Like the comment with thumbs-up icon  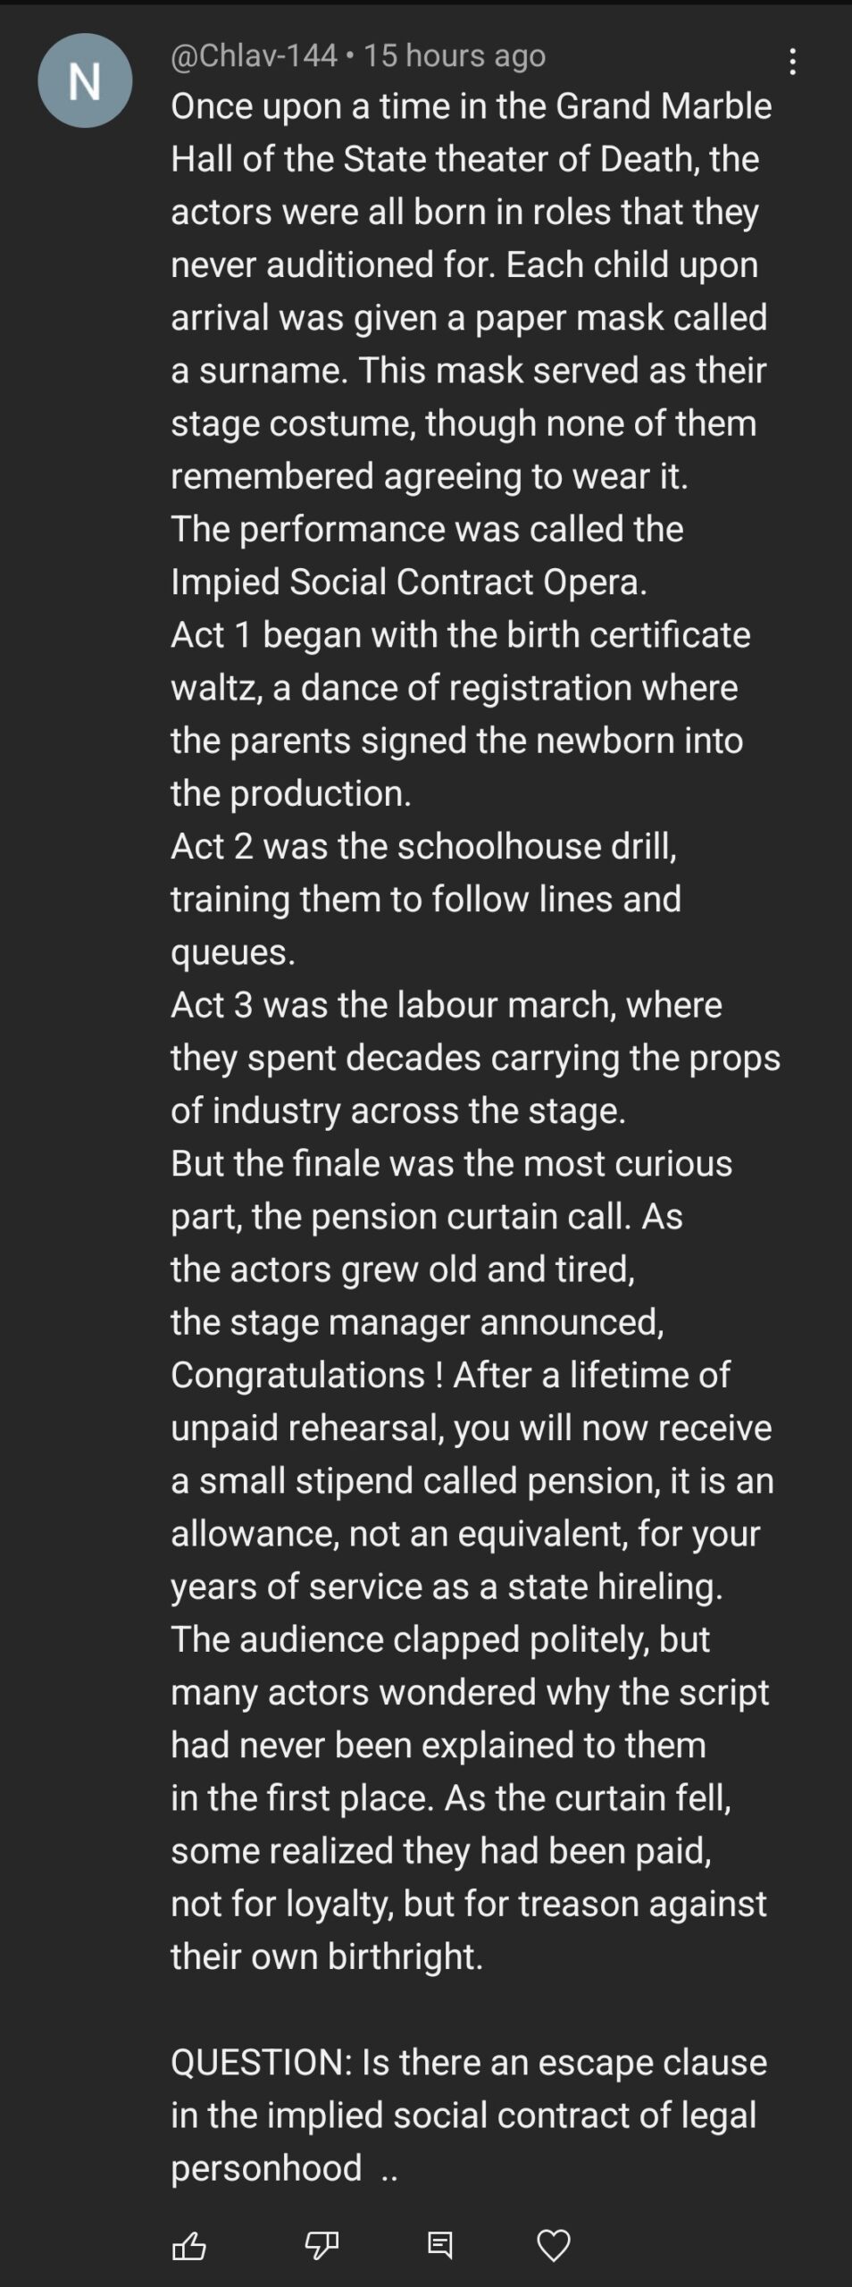coord(188,2244)
